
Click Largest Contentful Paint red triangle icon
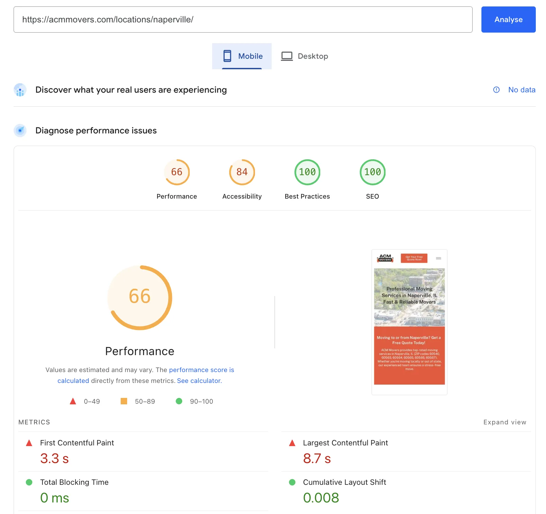[292, 443]
